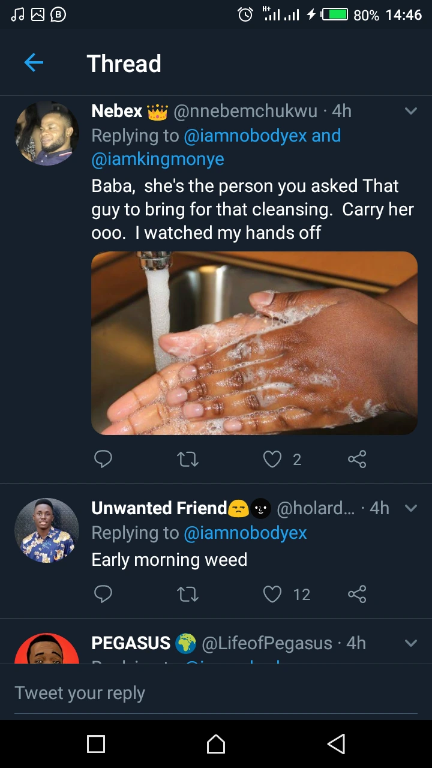Tap the back arrow in Thread header
The image size is (432, 768).
(34, 63)
